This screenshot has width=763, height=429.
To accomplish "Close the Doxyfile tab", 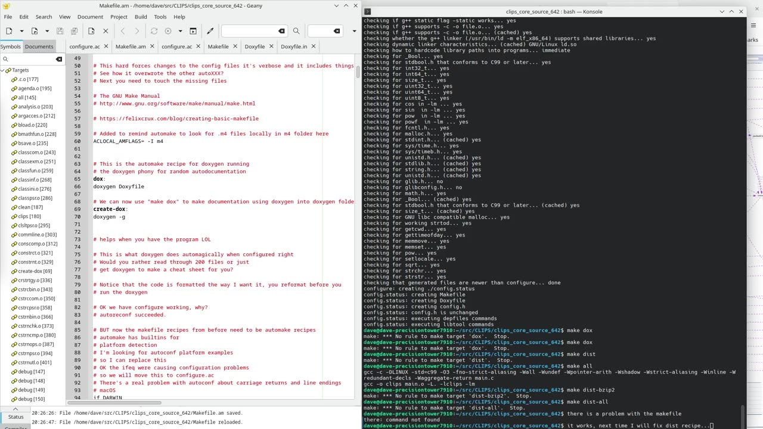I will [271, 46].
